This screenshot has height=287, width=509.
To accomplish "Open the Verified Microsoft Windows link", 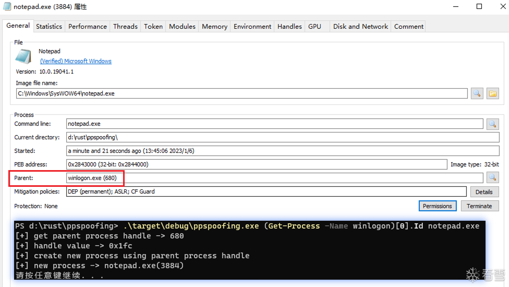I will point(76,61).
